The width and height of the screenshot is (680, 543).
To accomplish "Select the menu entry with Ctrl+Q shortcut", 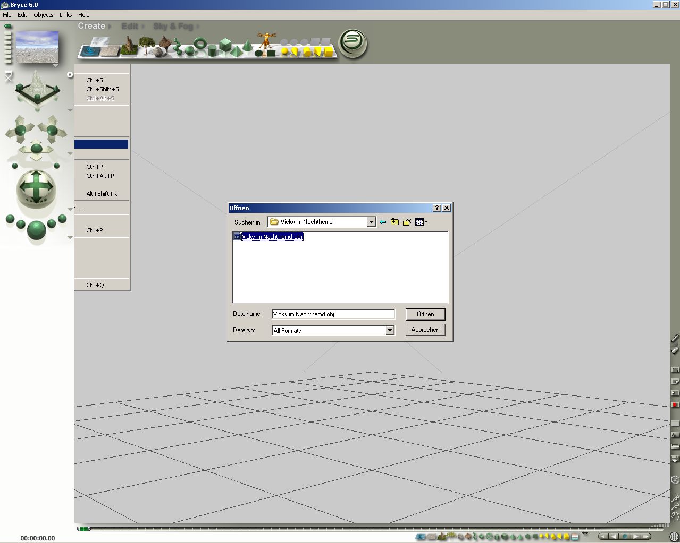I will tap(102, 285).
